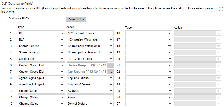Image resolution: width=224 pixels, height=107 pixels.
Task: Open ellipsis editor for House Keeping dial
Action: coord(111,65)
